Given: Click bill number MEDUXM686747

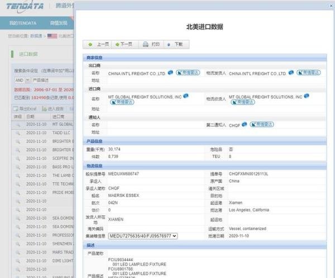Looking at the screenshot, I should pyautogui.click(x=123, y=174).
